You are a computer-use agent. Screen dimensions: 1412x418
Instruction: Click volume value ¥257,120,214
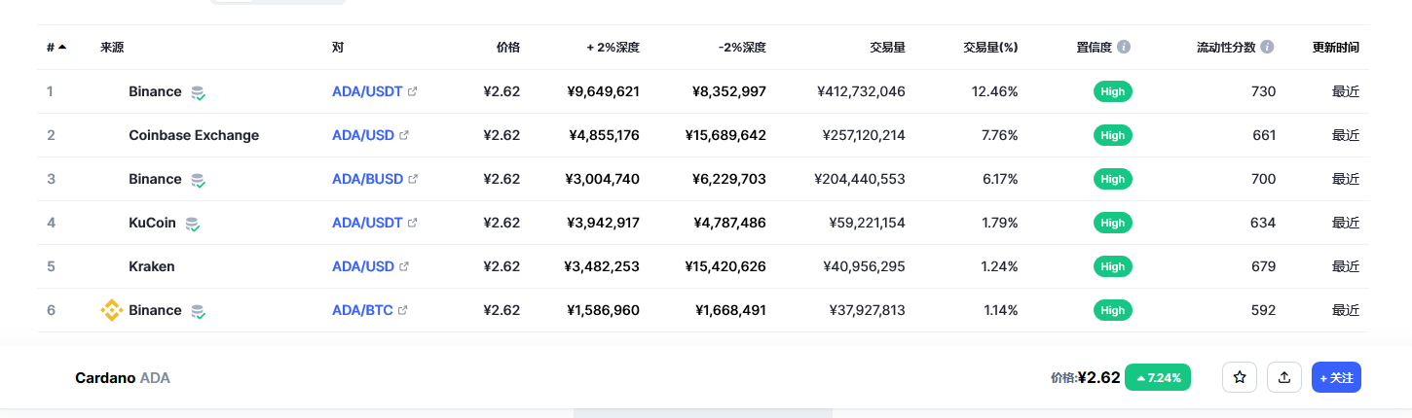tap(864, 135)
